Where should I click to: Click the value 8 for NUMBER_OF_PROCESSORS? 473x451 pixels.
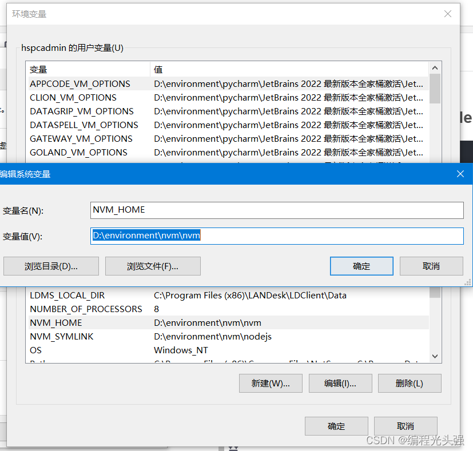pyautogui.click(x=156, y=309)
